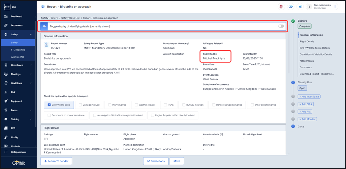
Task: Open user menu three-dot icon
Action: [x=335, y=7]
